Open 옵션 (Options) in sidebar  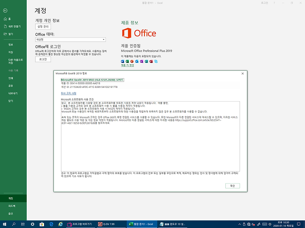coord(13,214)
